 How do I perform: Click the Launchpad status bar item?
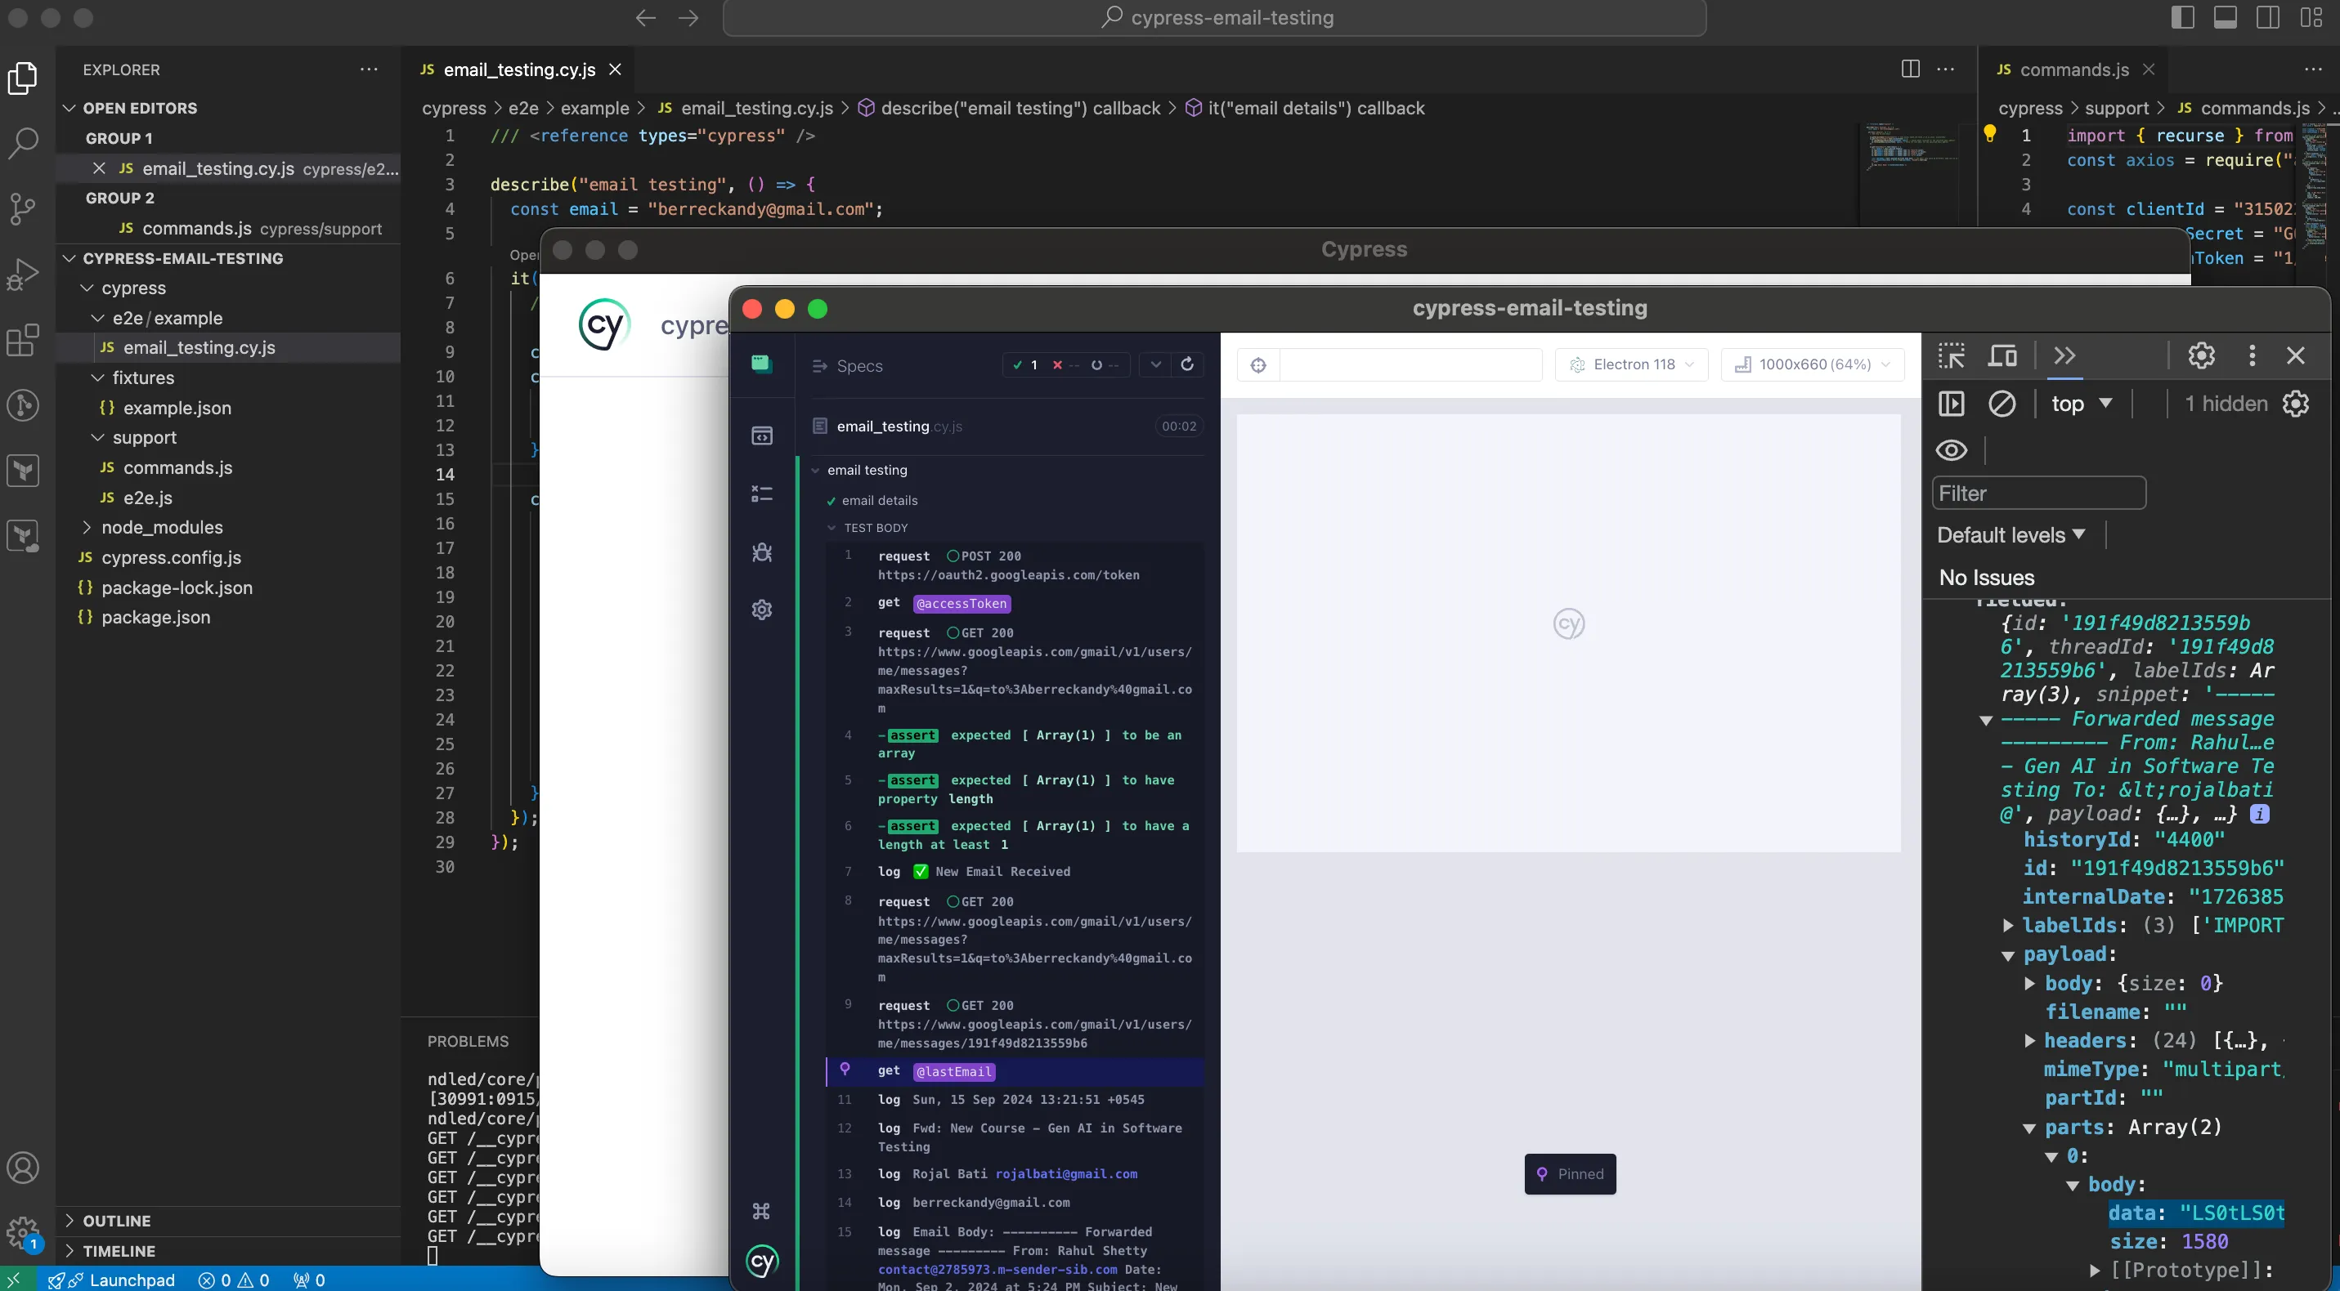[x=111, y=1280]
